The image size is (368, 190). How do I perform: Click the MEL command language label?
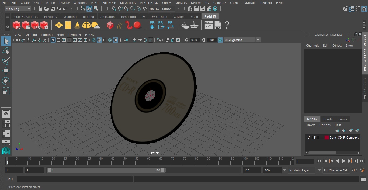[x=10, y=179]
